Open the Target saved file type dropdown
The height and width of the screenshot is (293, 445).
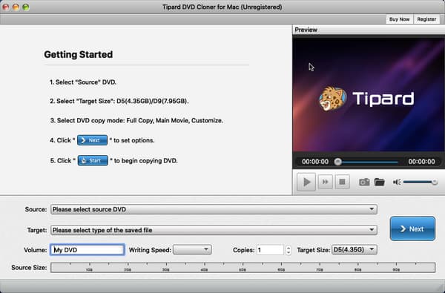(214, 230)
